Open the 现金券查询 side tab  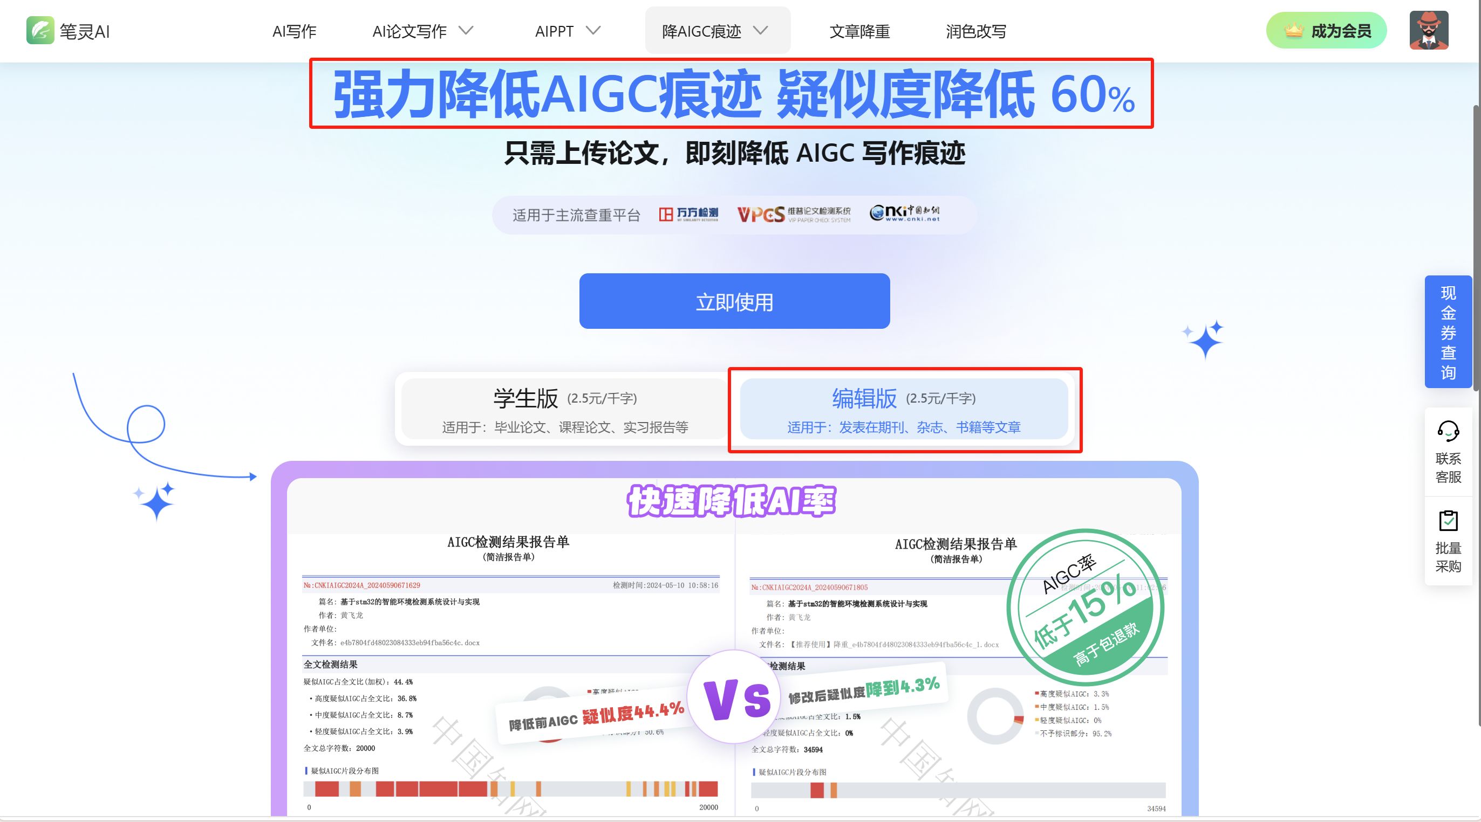click(x=1448, y=332)
